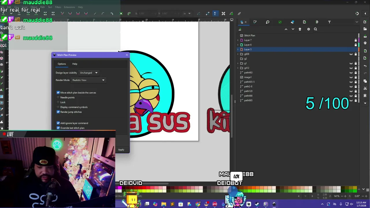Show g609 via its closed-eye icon

coord(351,54)
